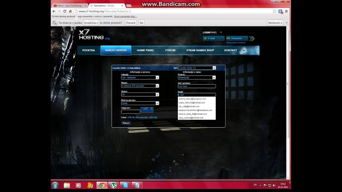
Task: Switch to the Milow - Ayo Technology tab
Action: point(69,6)
